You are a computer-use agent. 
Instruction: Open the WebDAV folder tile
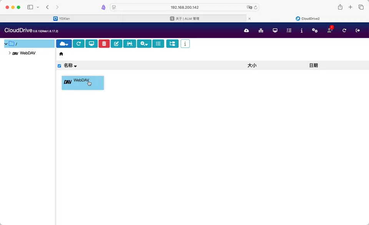(83, 82)
